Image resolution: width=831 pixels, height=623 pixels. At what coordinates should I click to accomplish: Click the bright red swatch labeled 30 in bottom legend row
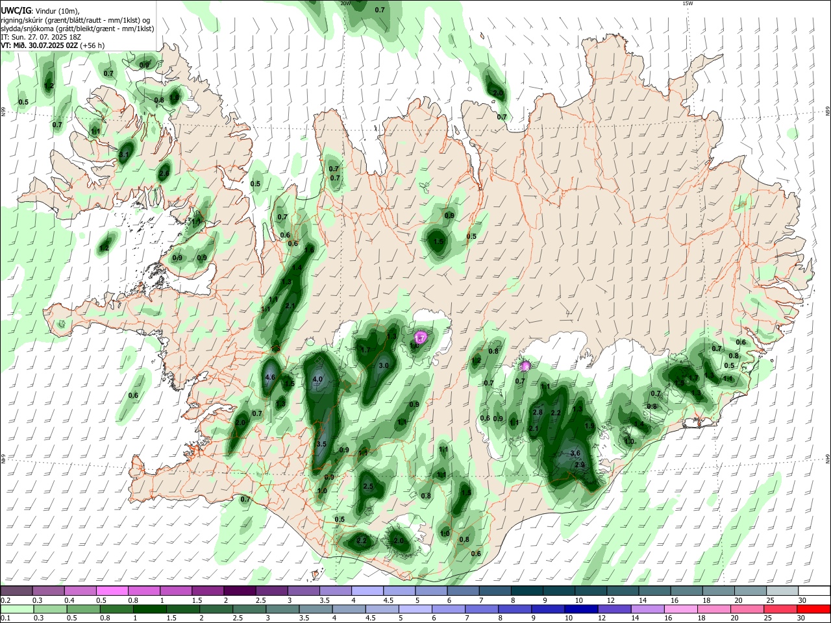click(x=813, y=609)
